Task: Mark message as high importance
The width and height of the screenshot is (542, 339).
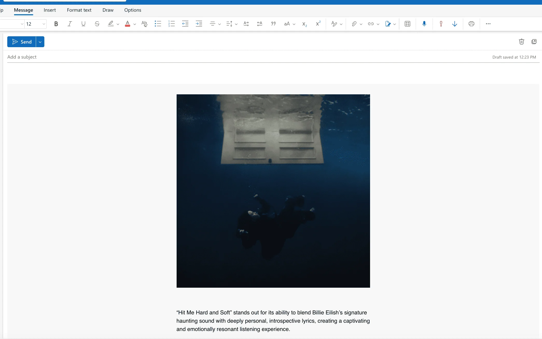Action: click(441, 24)
